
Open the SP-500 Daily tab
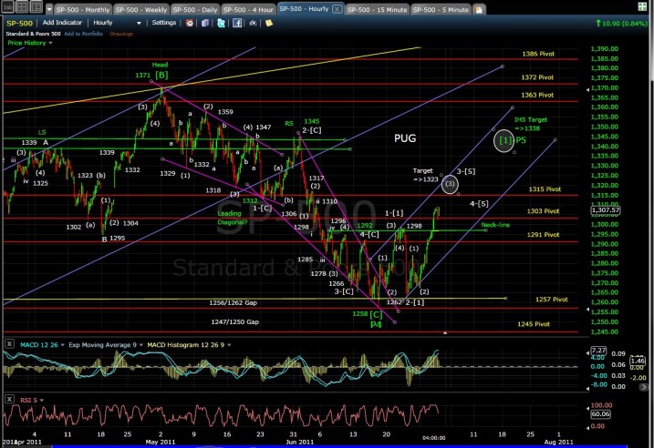[195, 9]
